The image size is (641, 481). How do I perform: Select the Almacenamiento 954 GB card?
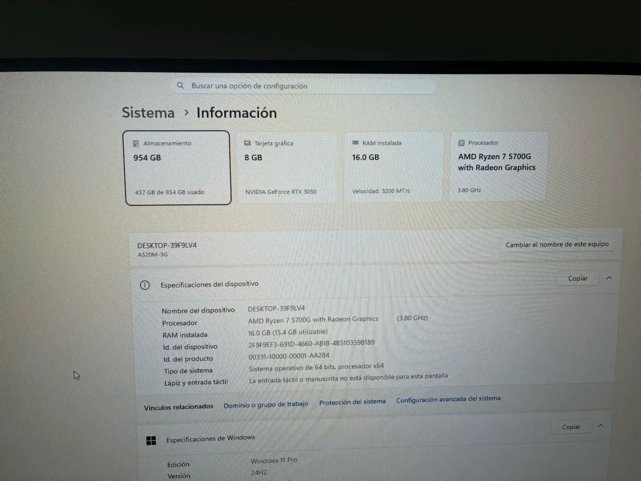click(x=177, y=168)
